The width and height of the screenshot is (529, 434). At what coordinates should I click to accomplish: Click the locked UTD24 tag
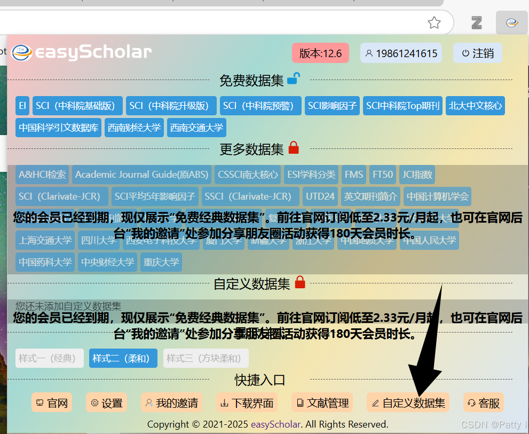click(320, 196)
